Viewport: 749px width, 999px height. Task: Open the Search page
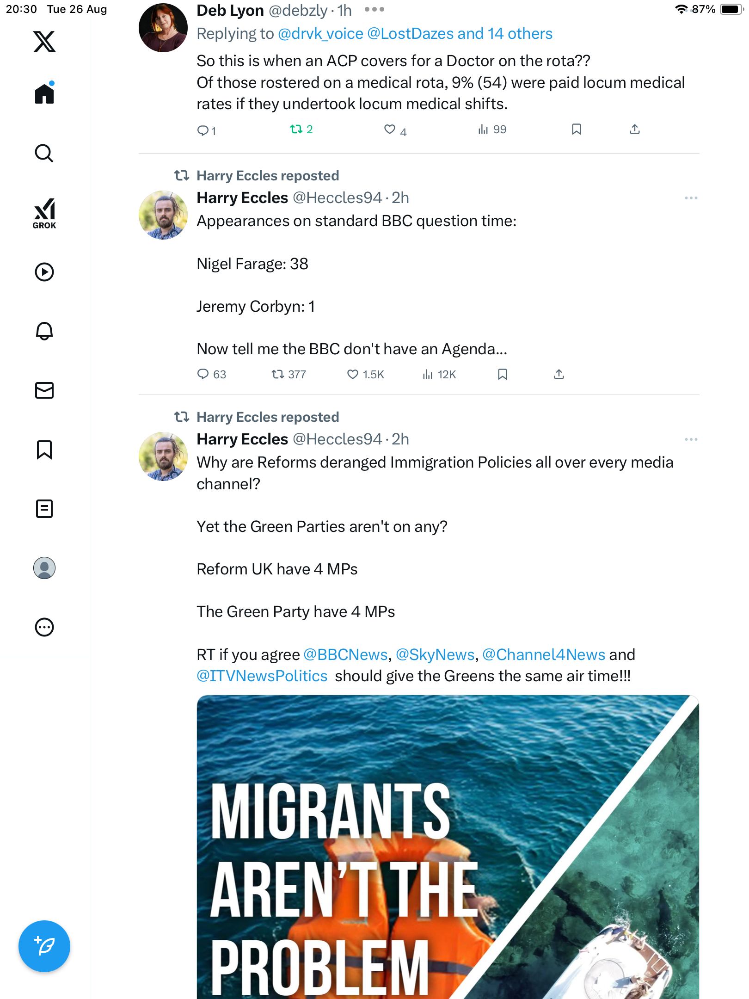tap(44, 153)
